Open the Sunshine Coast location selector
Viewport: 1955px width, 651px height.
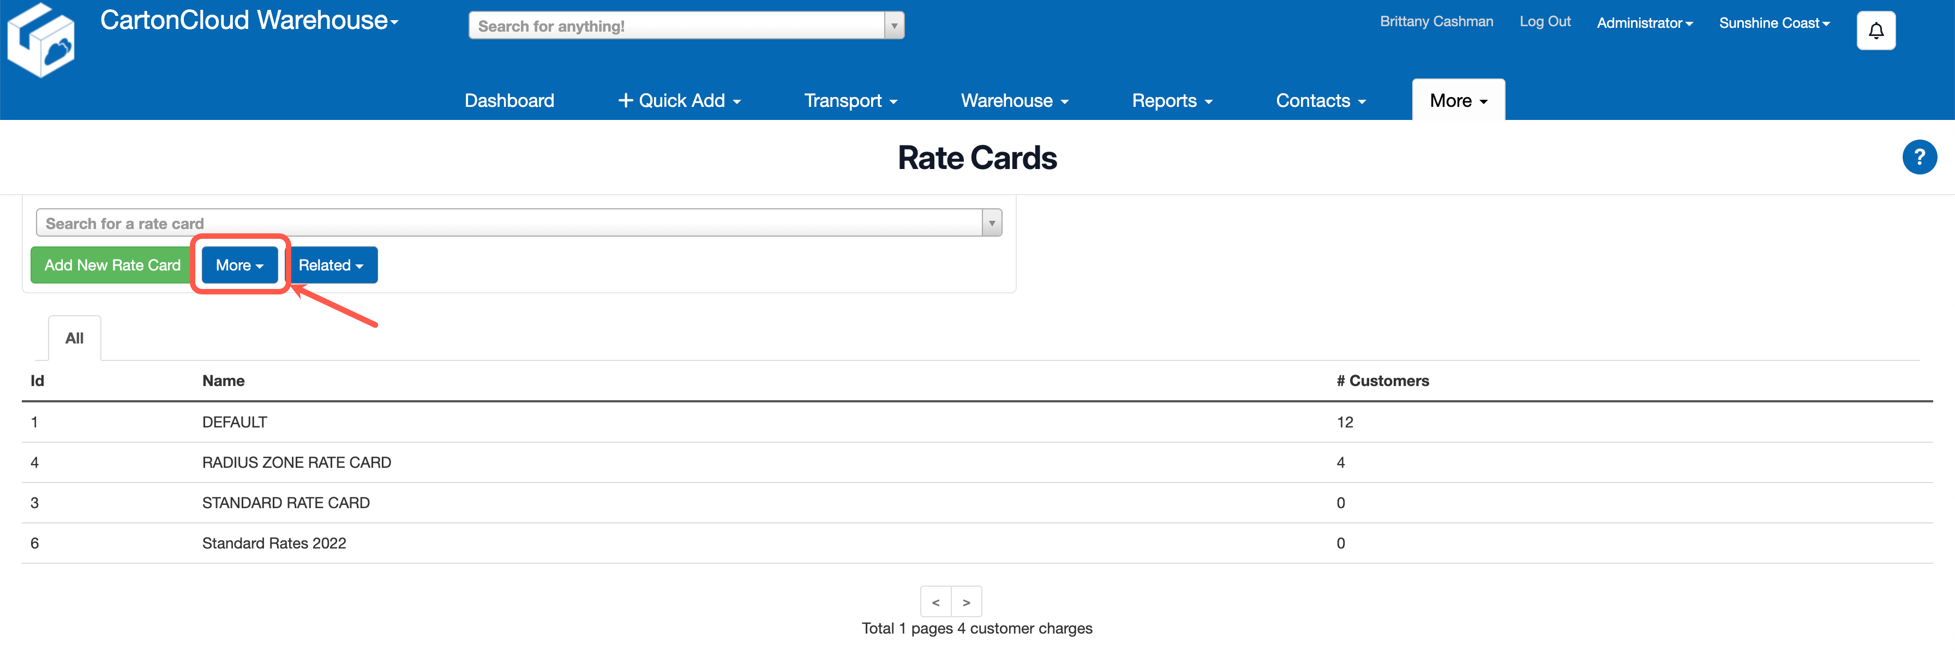(1773, 22)
